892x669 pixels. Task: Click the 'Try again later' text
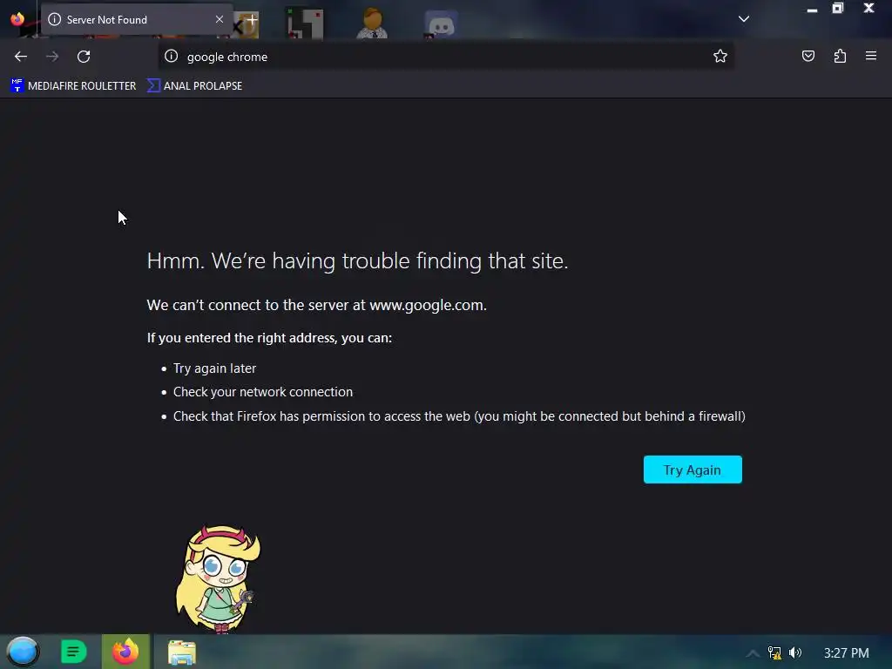214,368
